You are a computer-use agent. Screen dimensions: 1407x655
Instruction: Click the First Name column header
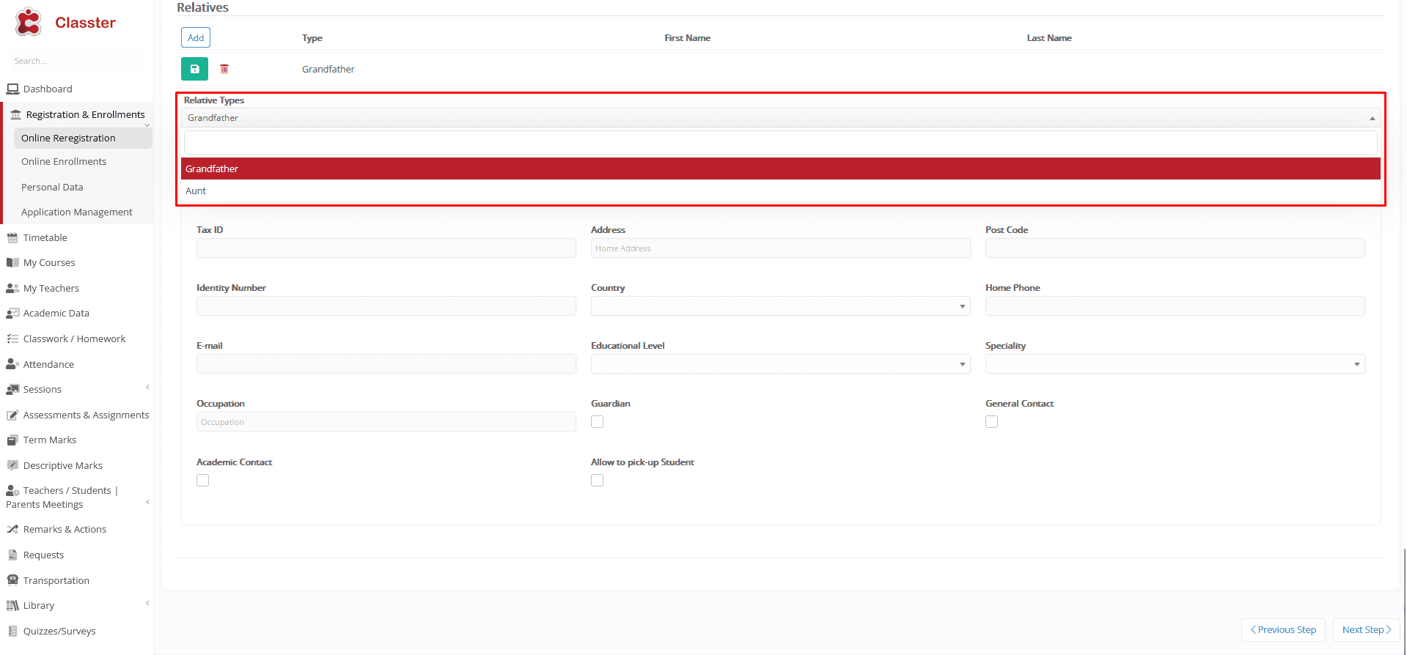click(x=688, y=38)
